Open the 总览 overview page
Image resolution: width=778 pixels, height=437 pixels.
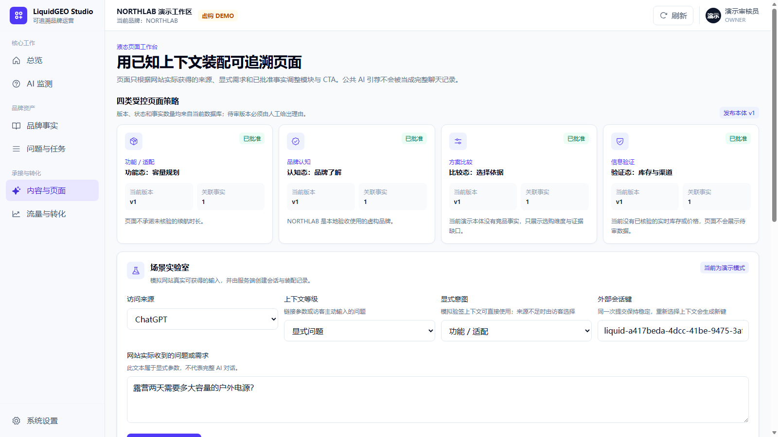click(x=52, y=61)
